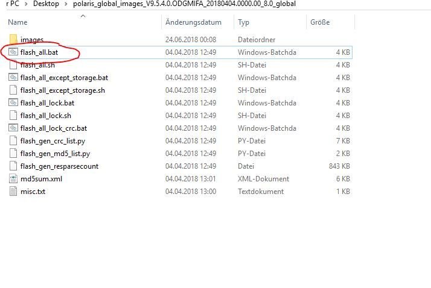Click the 6 KB size of md5sum.xml
The width and height of the screenshot is (431, 288).
coord(343,179)
